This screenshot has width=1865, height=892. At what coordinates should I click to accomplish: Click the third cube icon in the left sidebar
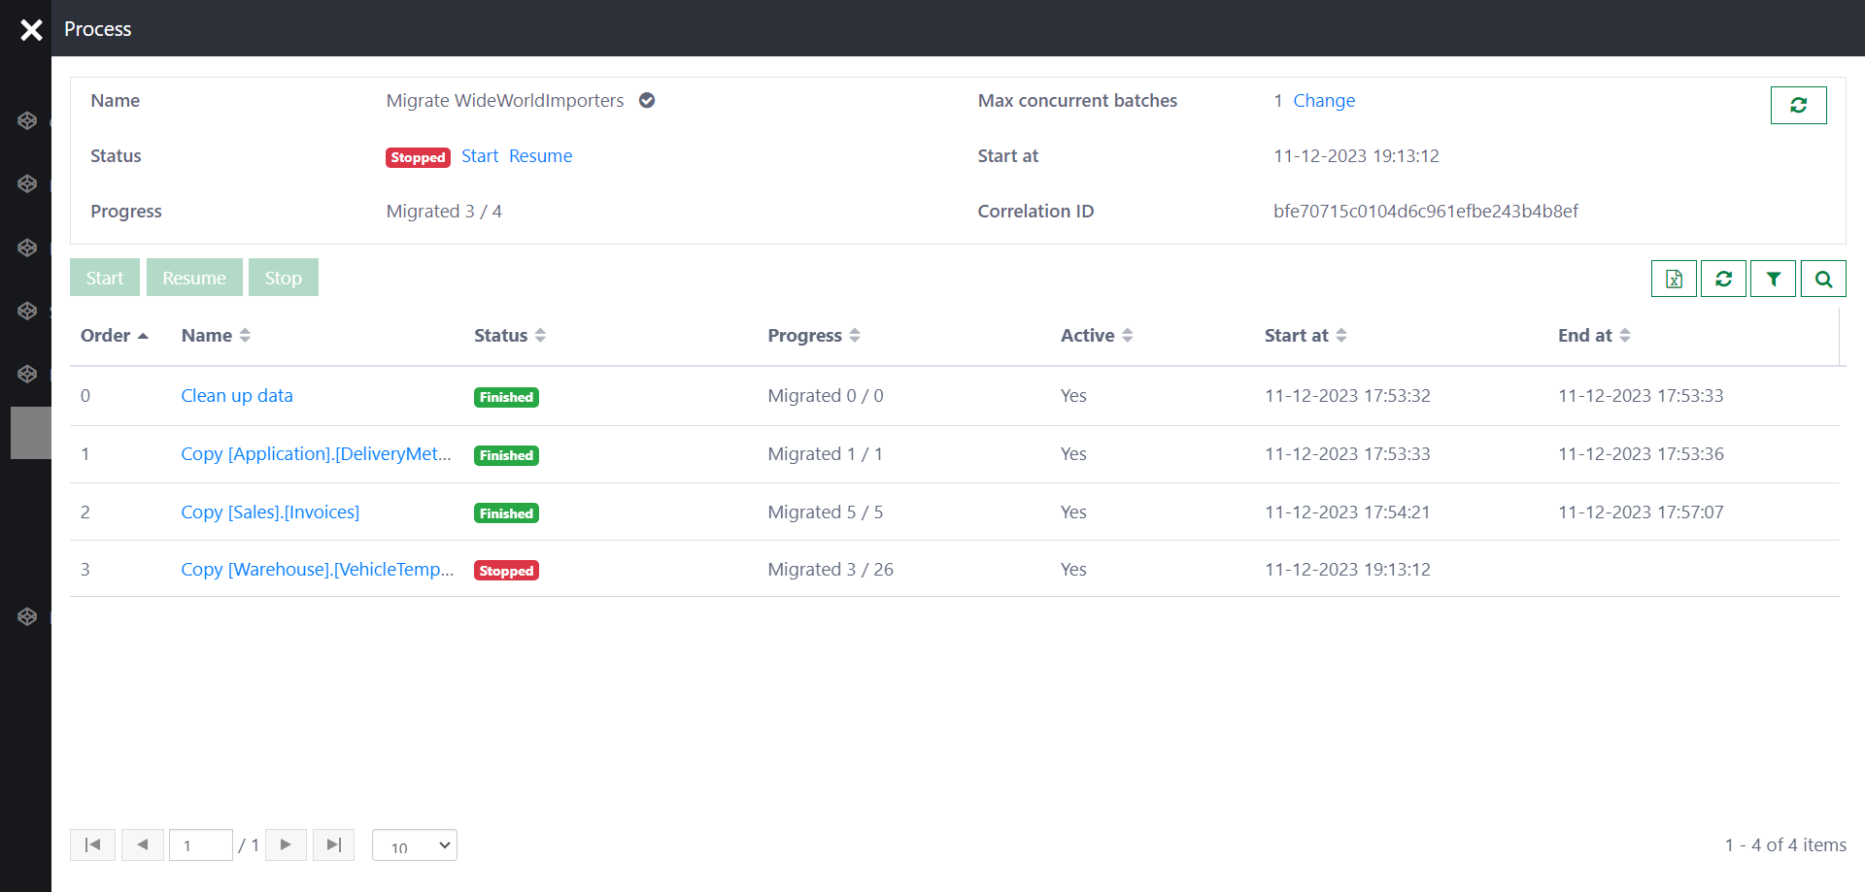point(27,248)
